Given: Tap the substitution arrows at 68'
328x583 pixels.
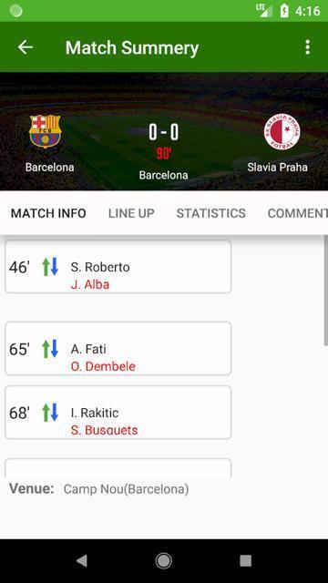Looking at the screenshot, I should tap(50, 413).
